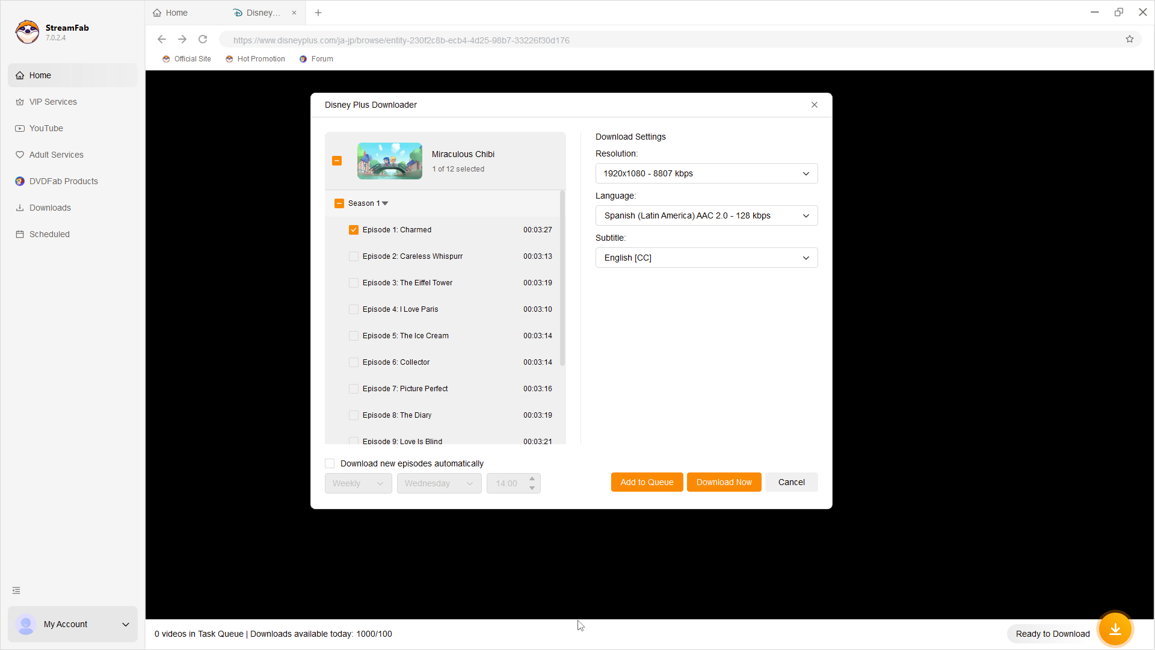Restore the StreamFab window size
The image size is (1155, 650).
1119,12
